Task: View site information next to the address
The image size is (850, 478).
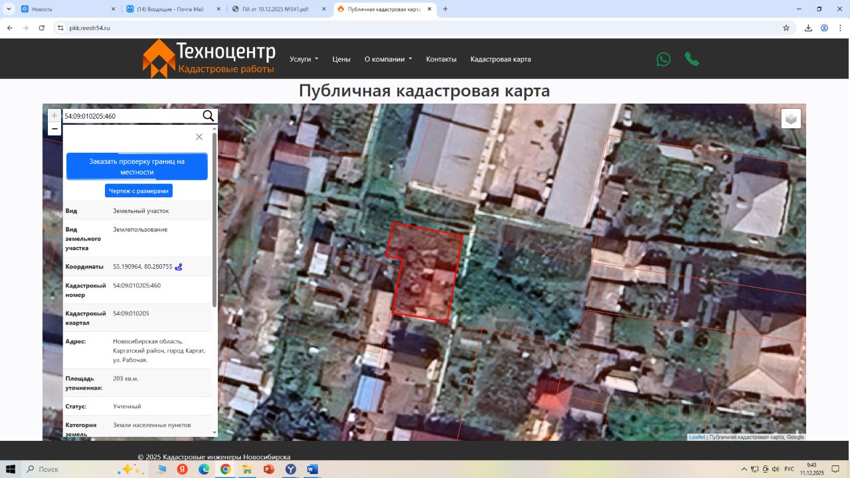Action: [60, 28]
